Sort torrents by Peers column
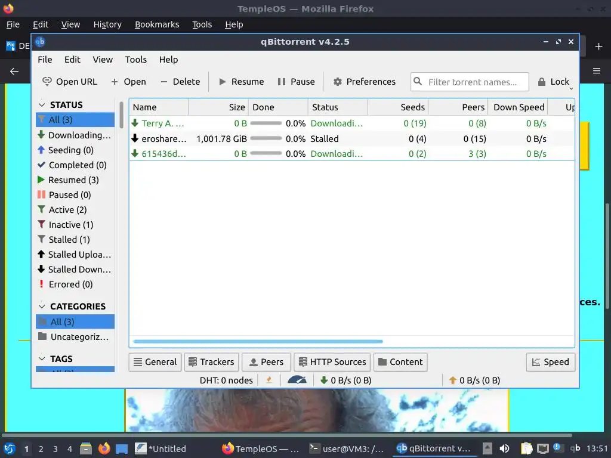This screenshot has height=458, width=611. click(x=458, y=107)
